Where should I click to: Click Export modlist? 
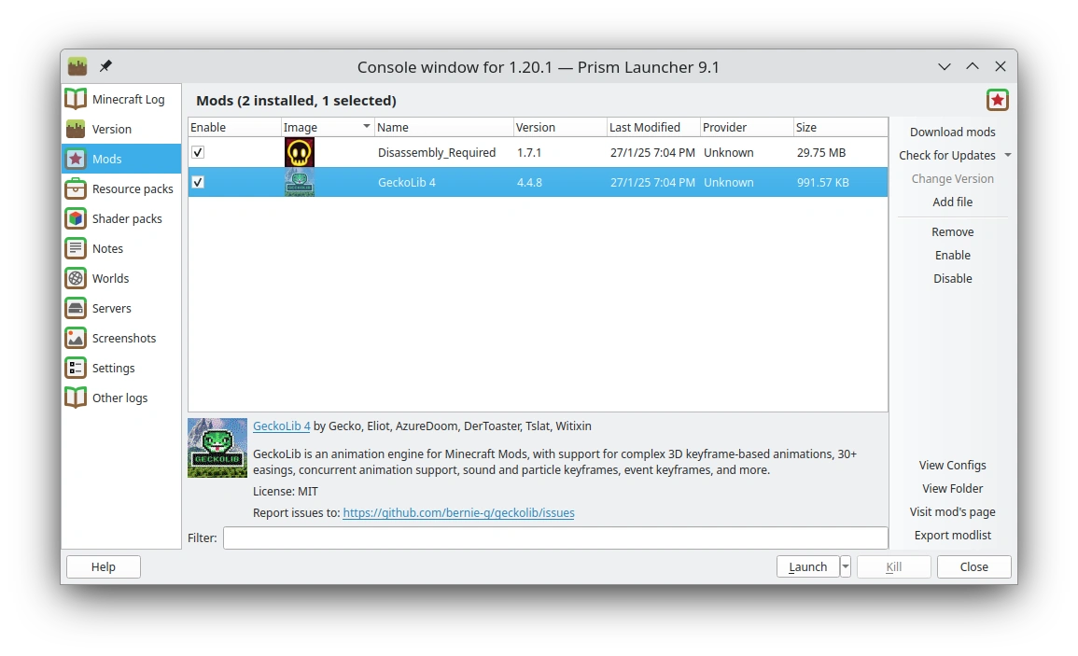(x=952, y=536)
